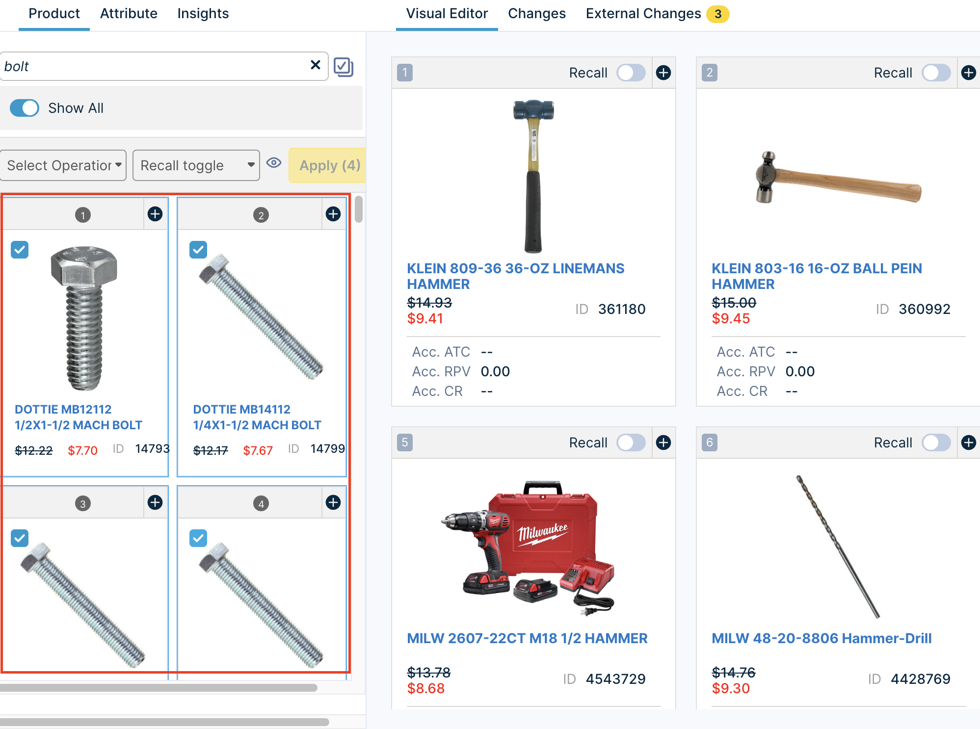Open the Insights tab

tap(203, 14)
